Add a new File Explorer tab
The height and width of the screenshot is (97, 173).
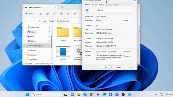62,8
